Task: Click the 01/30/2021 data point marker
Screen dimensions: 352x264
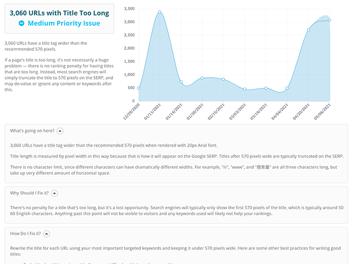Action: tap(202, 78)
